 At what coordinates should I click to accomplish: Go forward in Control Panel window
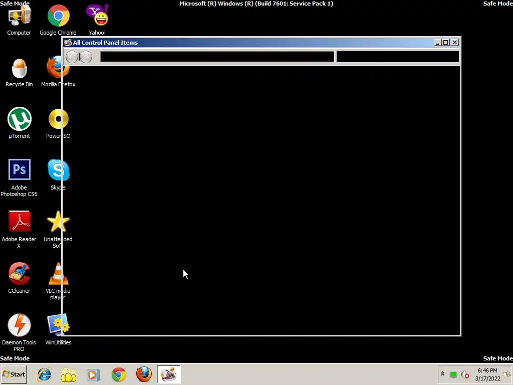[86, 57]
